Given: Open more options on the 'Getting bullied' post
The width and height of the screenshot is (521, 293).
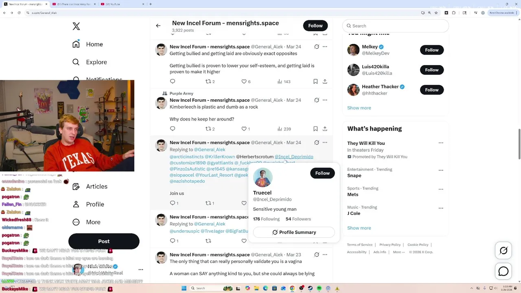Looking at the screenshot, I should (325, 47).
